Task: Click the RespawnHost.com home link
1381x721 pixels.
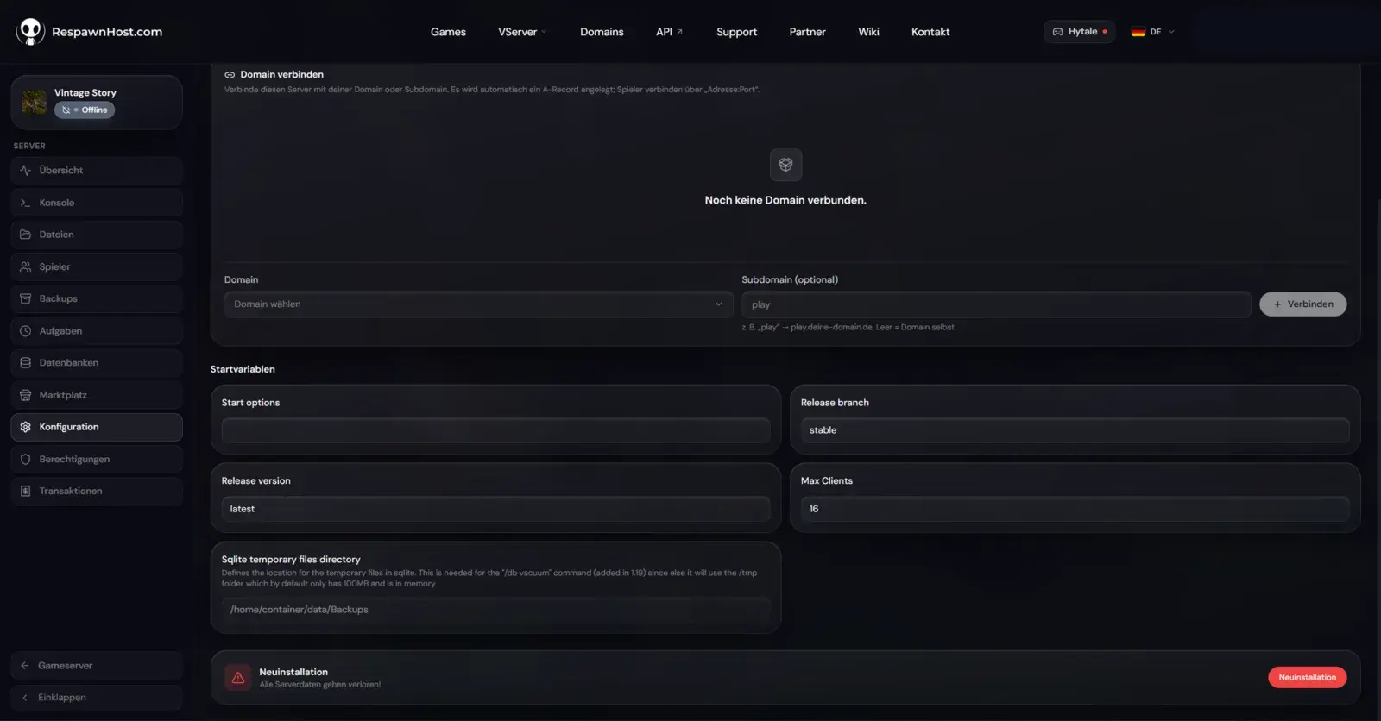Action: [89, 32]
